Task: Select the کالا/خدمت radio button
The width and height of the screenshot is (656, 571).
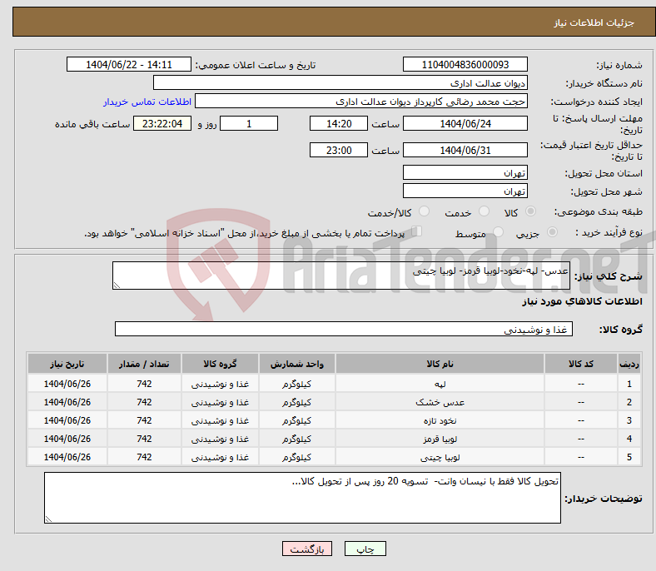Action: 425,211
